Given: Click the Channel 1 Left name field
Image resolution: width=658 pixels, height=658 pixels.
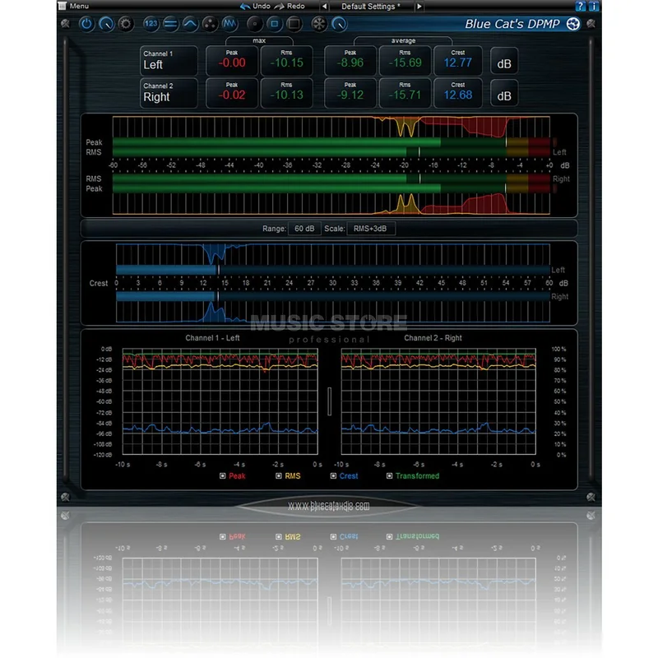Looking at the screenshot, I should coord(169,61).
